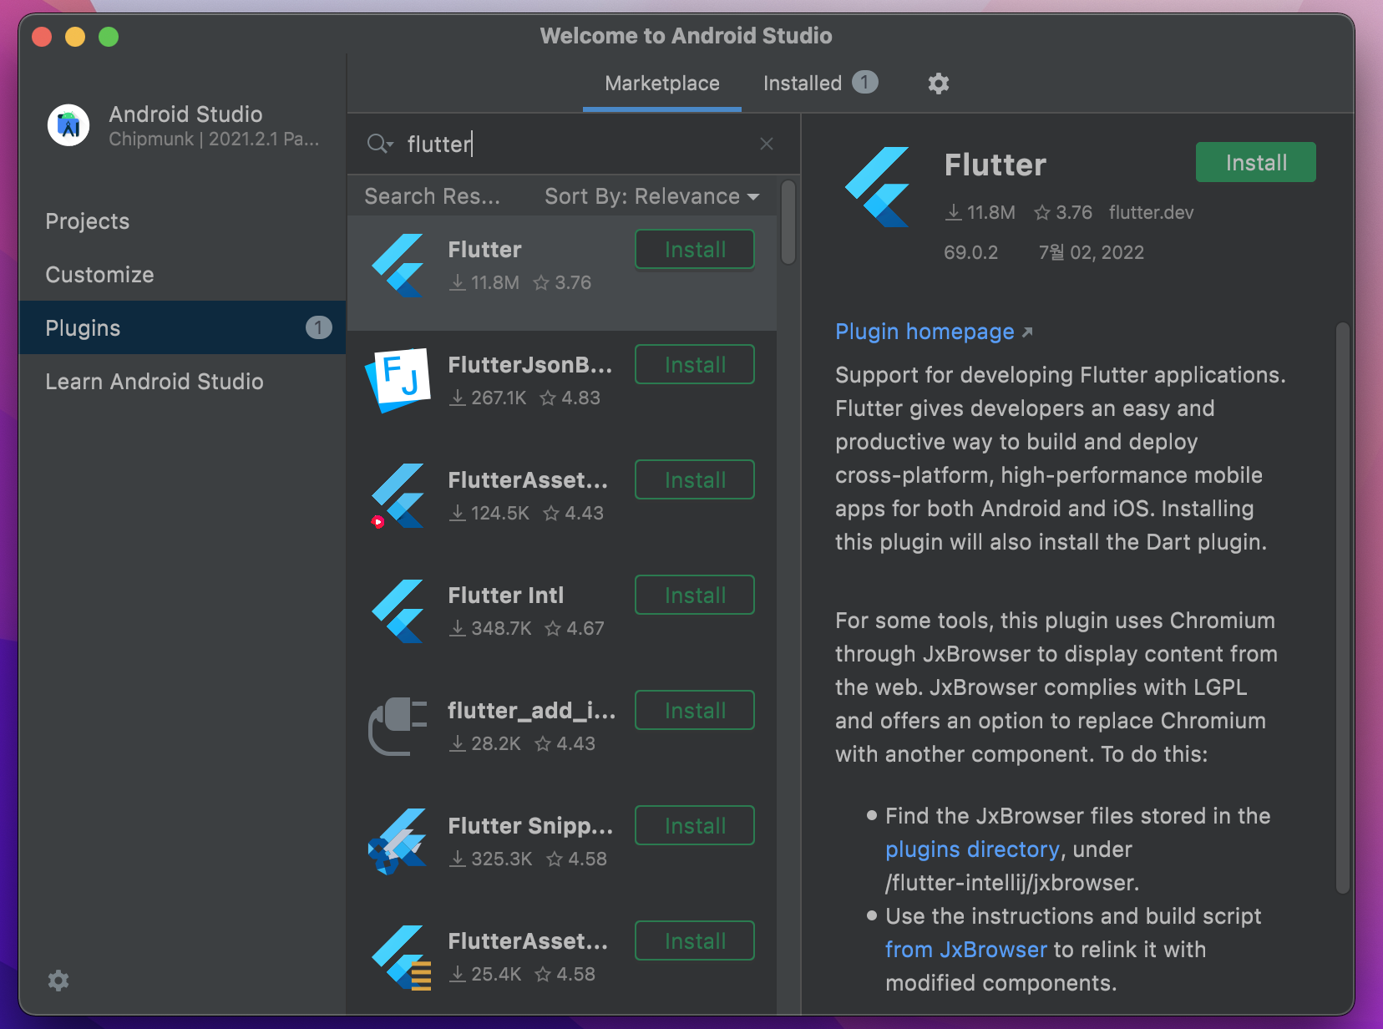Screen dimensions: 1383x1029
Task: Click the star rating 3.76 in details
Action: coord(1063,212)
